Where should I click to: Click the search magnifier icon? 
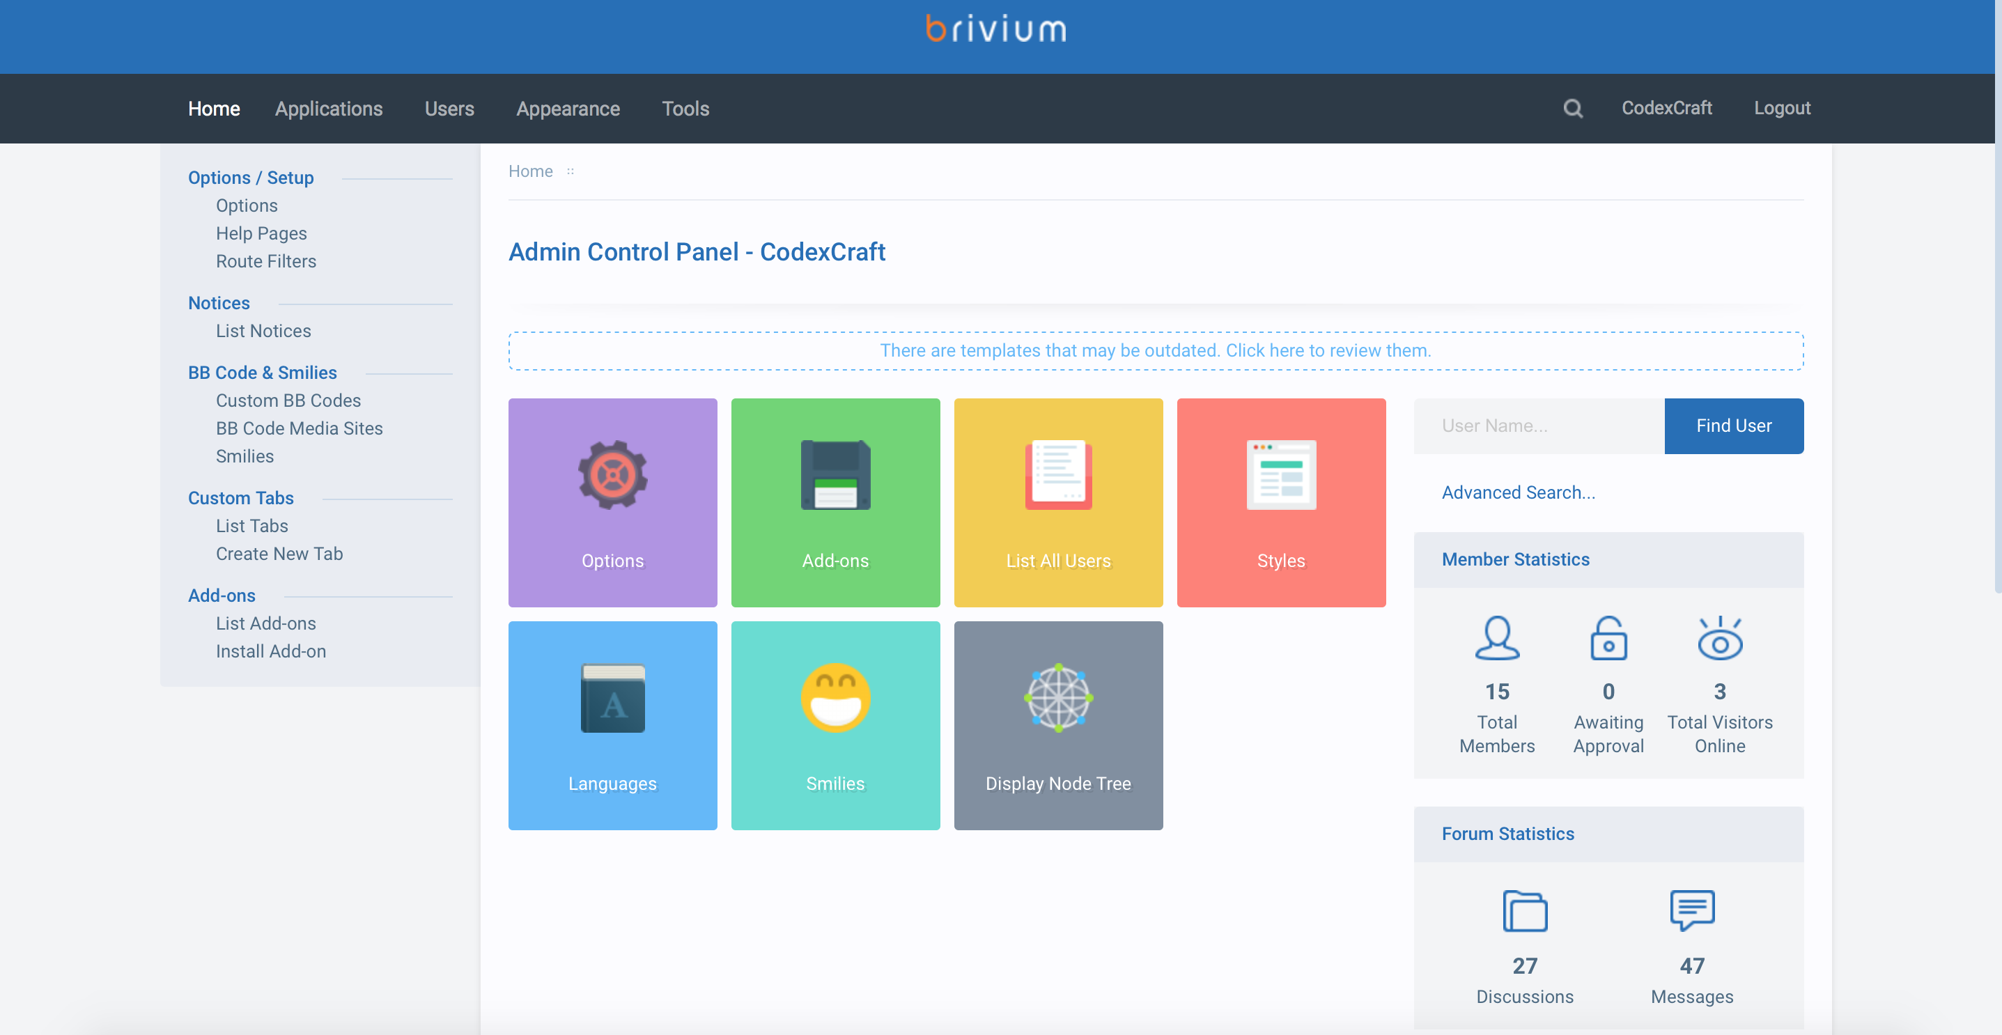pos(1572,108)
